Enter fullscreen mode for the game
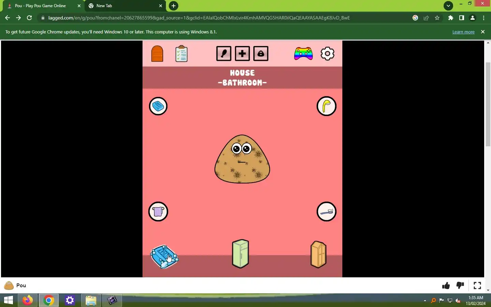Viewport: 491px width, 307px height. 477,286
